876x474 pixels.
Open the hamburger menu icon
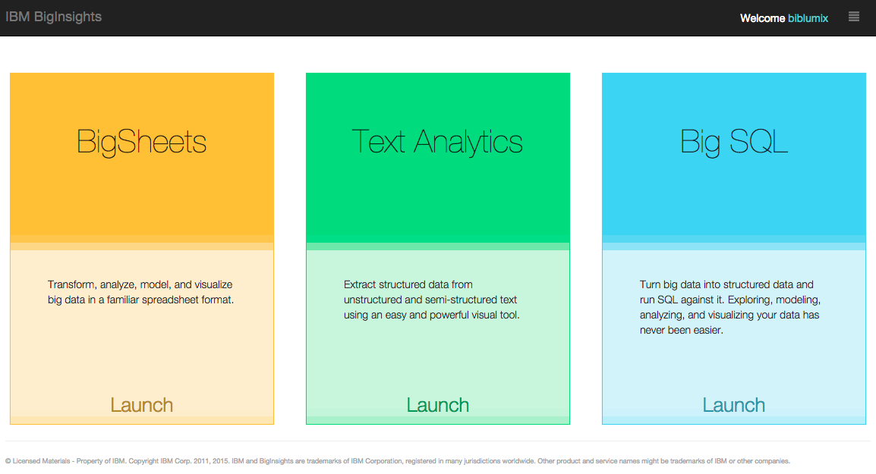tap(854, 17)
